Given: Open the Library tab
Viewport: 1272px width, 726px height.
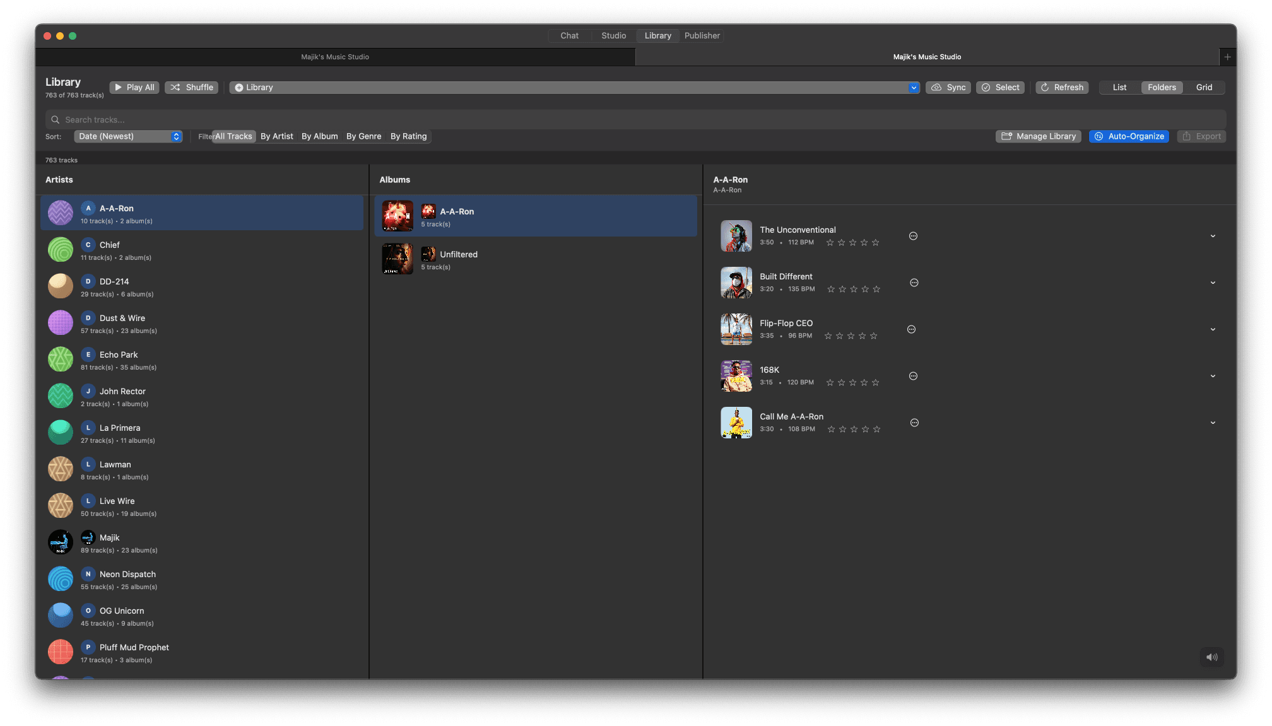Looking at the screenshot, I should click(x=658, y=36).
